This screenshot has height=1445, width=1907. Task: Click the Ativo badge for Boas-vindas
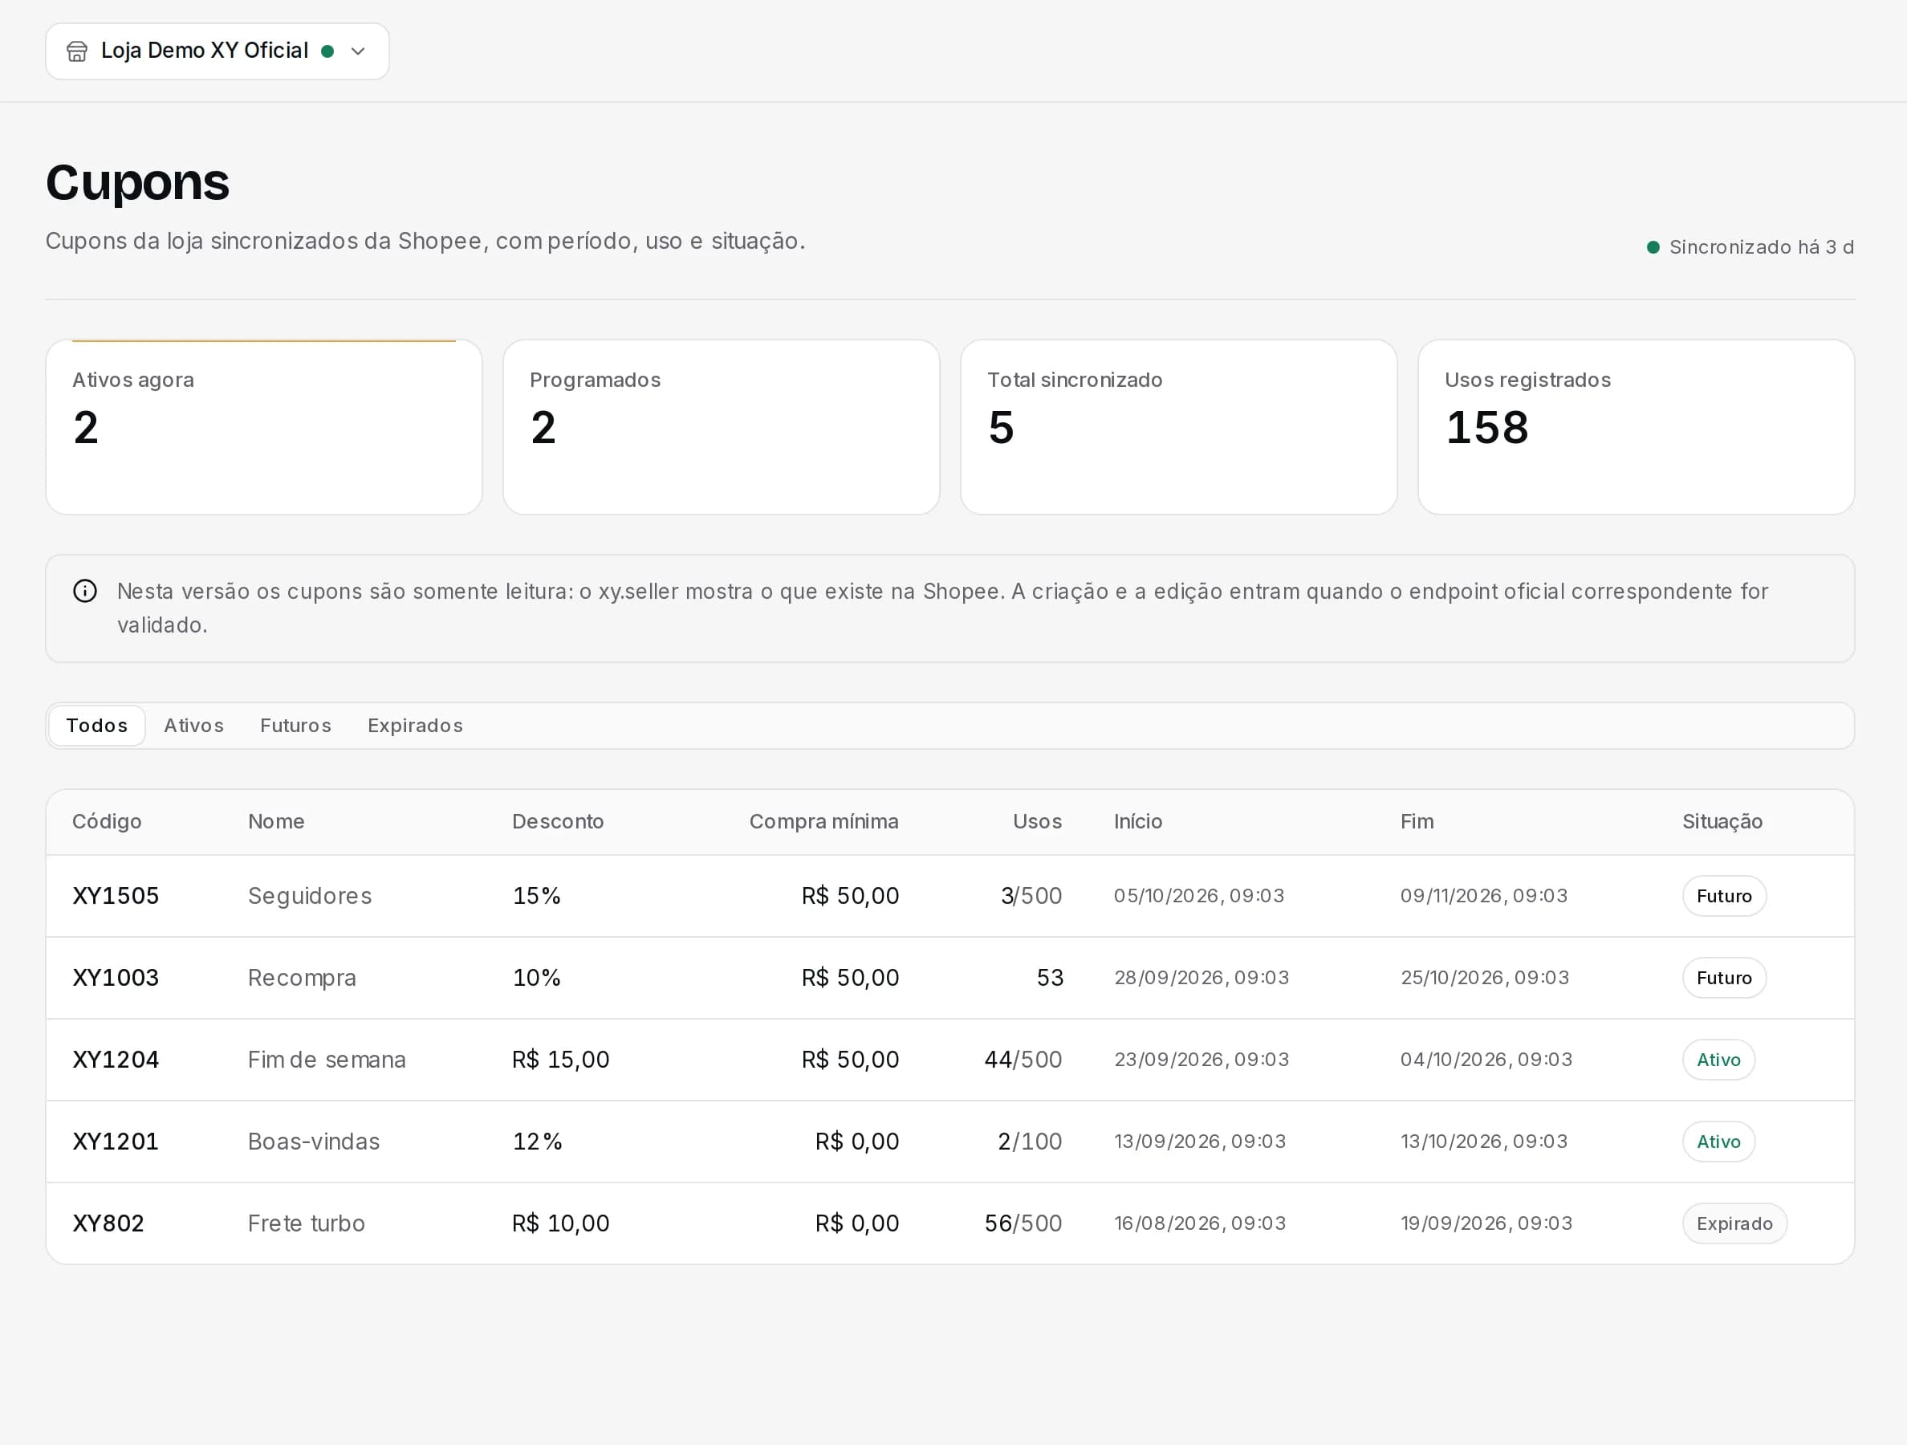click(1719, 1142)
